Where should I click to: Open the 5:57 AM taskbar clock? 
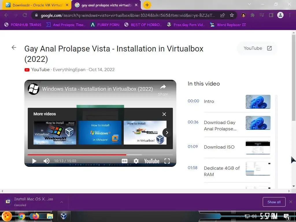click(269, 216)
